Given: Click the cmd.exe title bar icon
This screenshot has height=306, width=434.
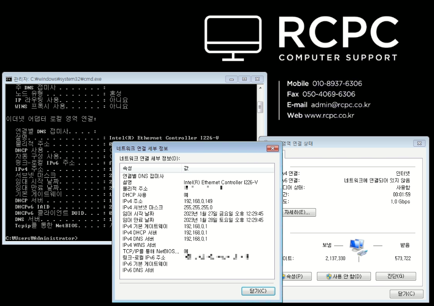Looking at the screenshot, I should pos(9,79).
